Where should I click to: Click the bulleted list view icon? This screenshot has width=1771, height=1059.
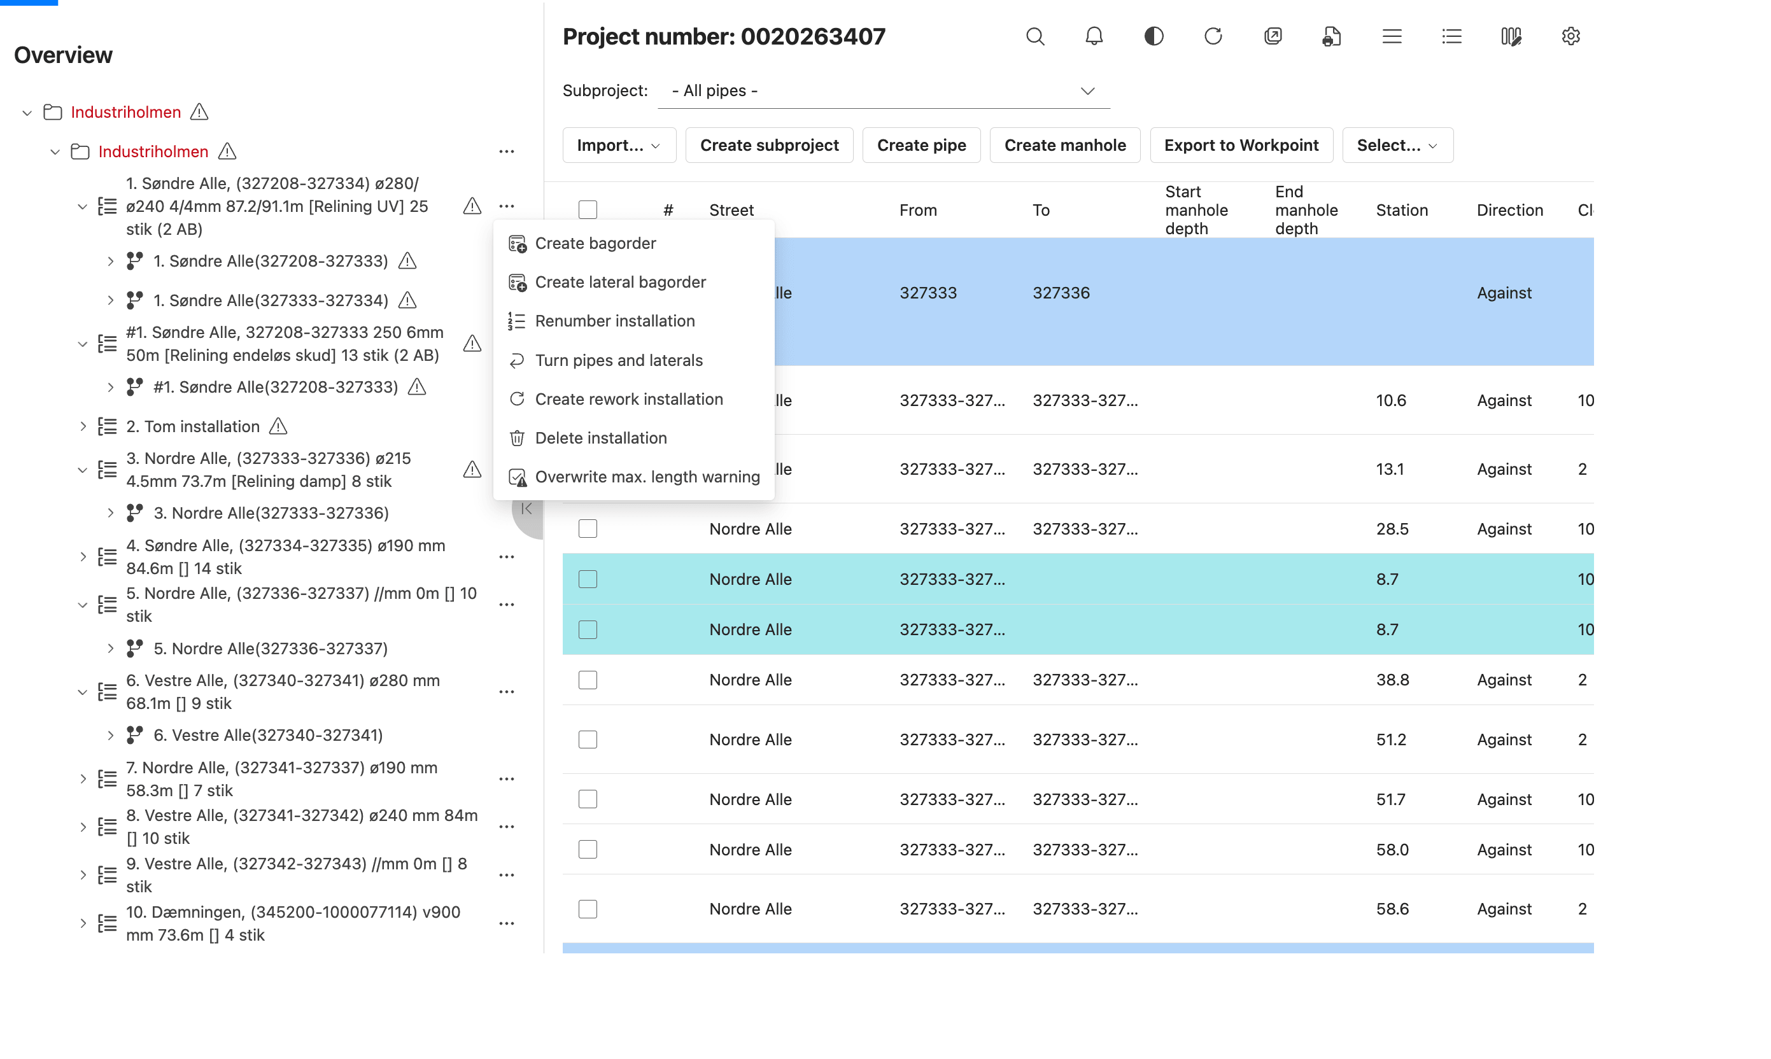coord(1451,36)
